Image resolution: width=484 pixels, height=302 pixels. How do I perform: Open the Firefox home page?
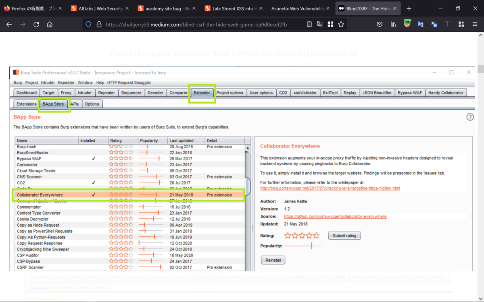[50, 24]
